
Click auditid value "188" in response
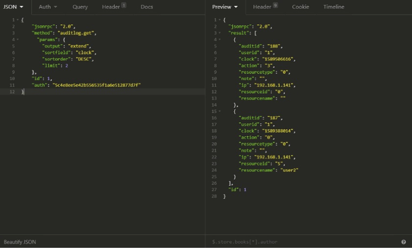point(274,46)
